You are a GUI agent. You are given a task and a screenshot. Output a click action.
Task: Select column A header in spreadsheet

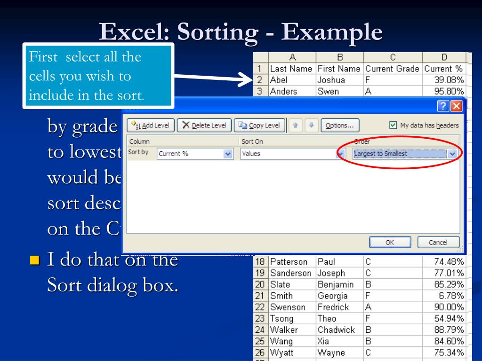point(292,57)
